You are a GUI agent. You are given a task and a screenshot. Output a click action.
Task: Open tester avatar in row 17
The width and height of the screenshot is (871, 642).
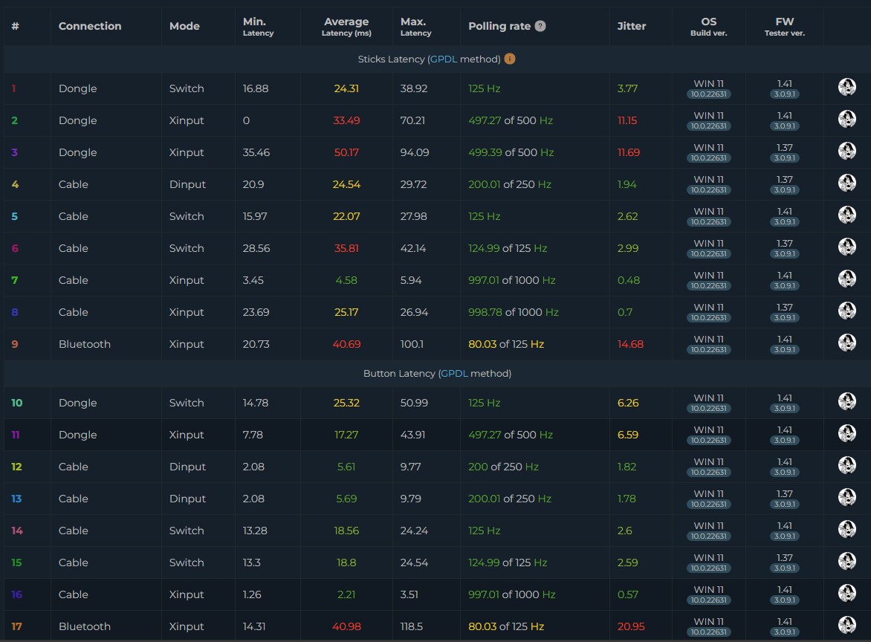coord(846,625)
